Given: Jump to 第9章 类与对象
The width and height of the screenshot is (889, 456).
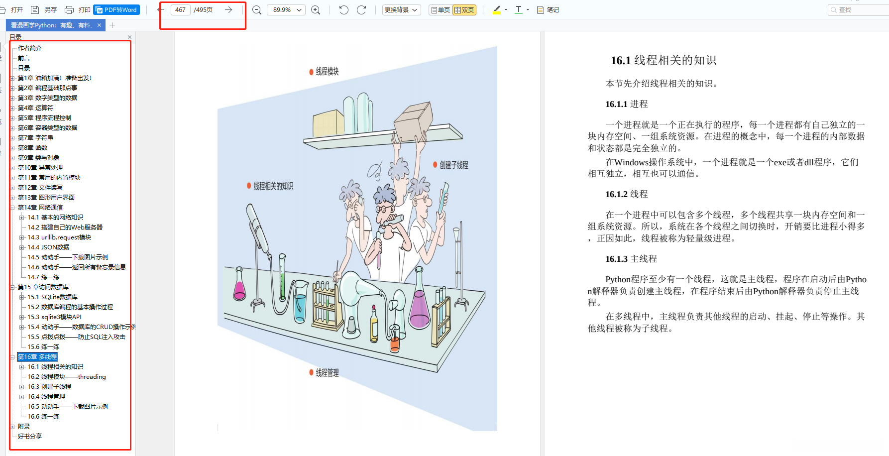Looking at the screenshot, I should point(38,158).
